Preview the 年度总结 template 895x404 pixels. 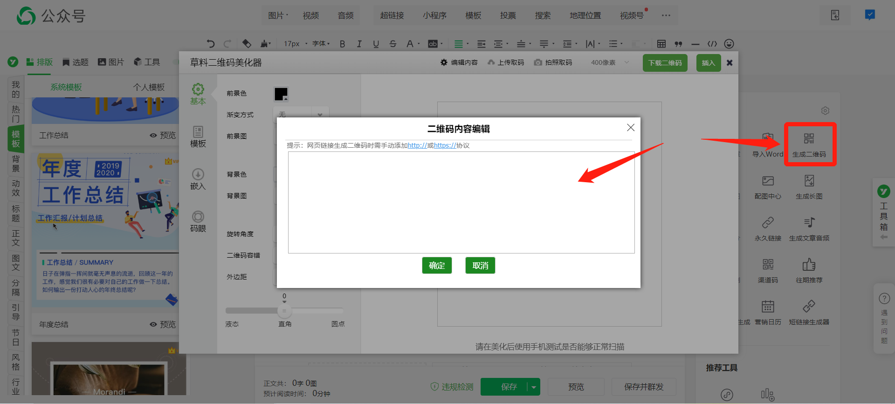pos(163,324)
